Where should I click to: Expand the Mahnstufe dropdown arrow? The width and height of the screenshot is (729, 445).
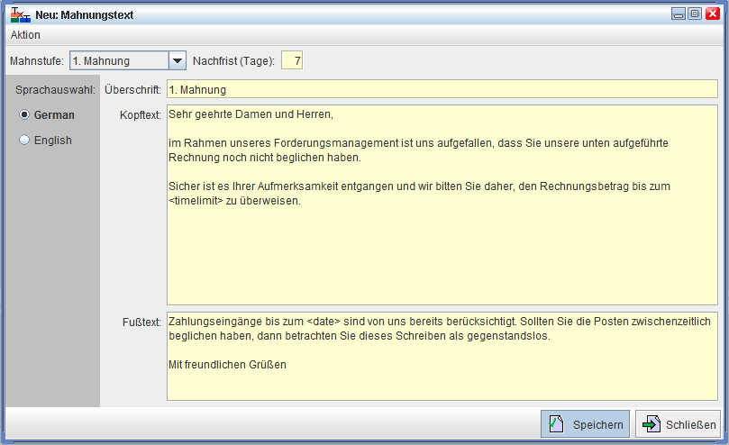[178, 61]
